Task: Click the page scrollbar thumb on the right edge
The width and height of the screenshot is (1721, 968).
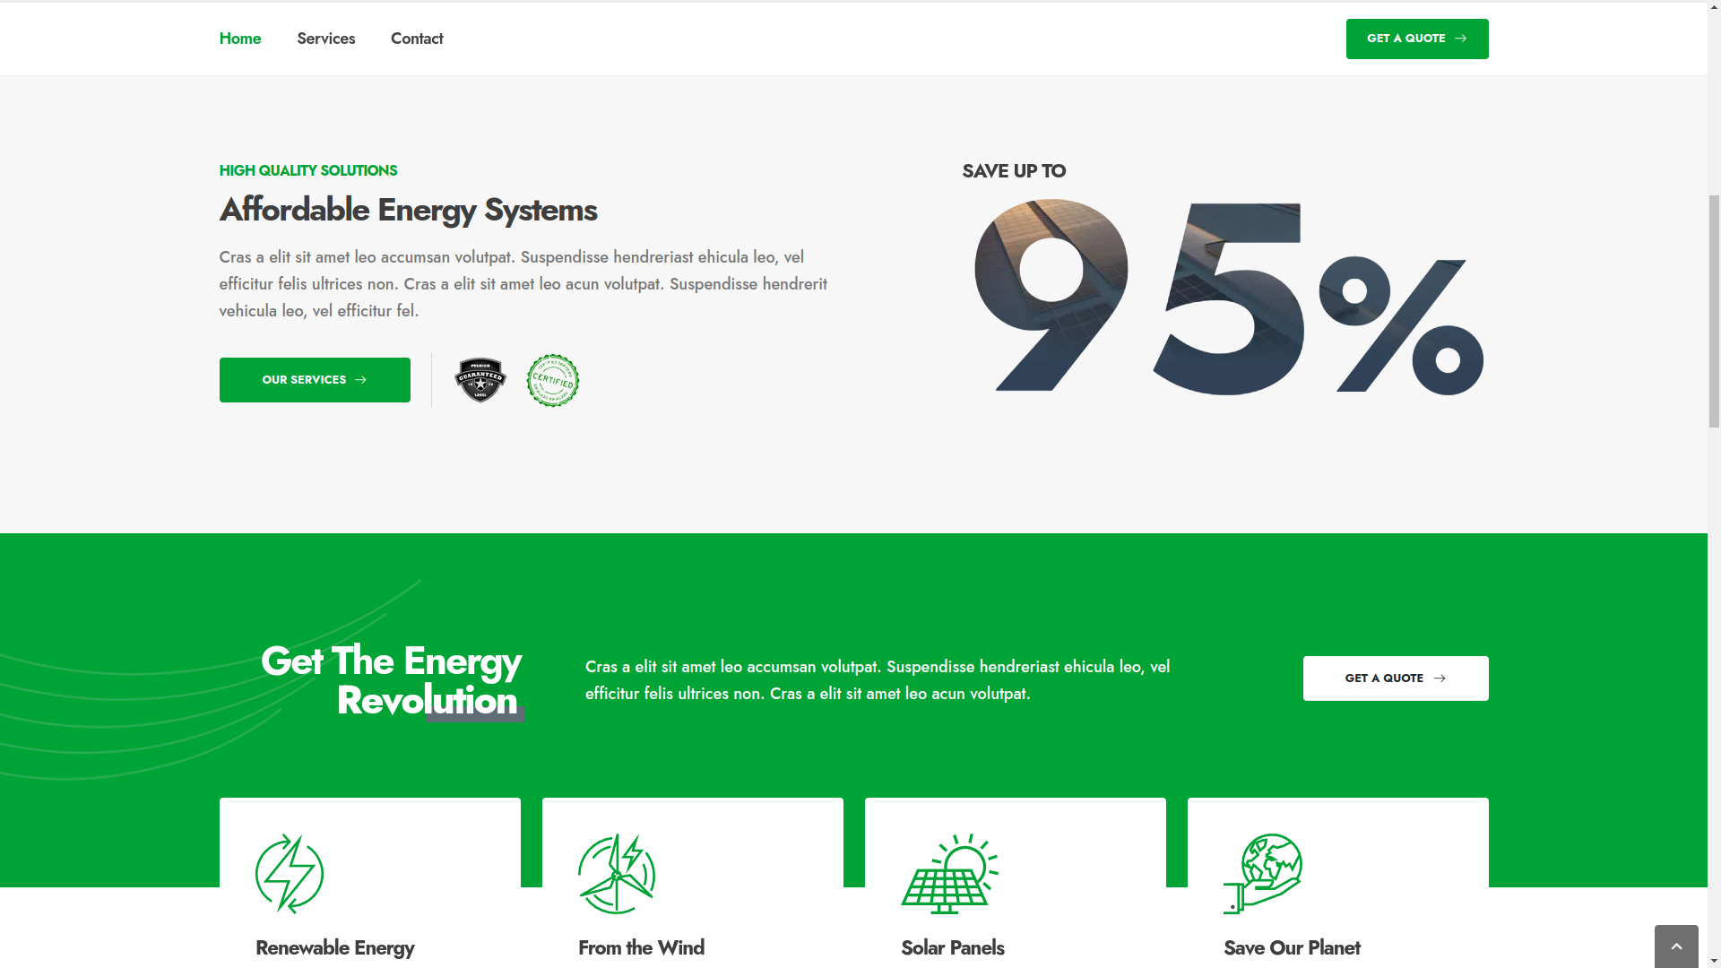Action: pyautogui.click(x=1713, y=309)
